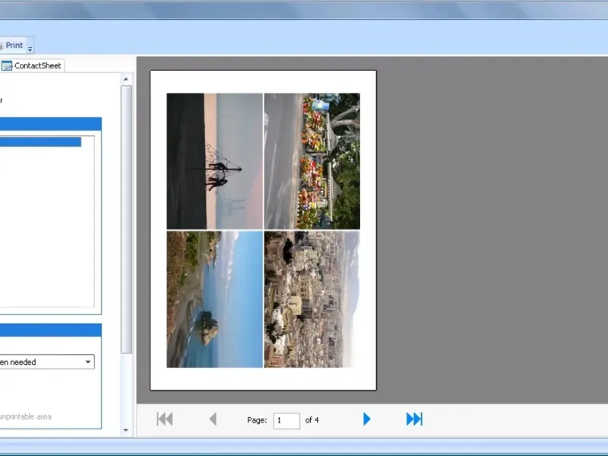The width and height of the screenshot is (608, 456).
Task: Expand the 'en needed' combo box
Action: point(88,363)
